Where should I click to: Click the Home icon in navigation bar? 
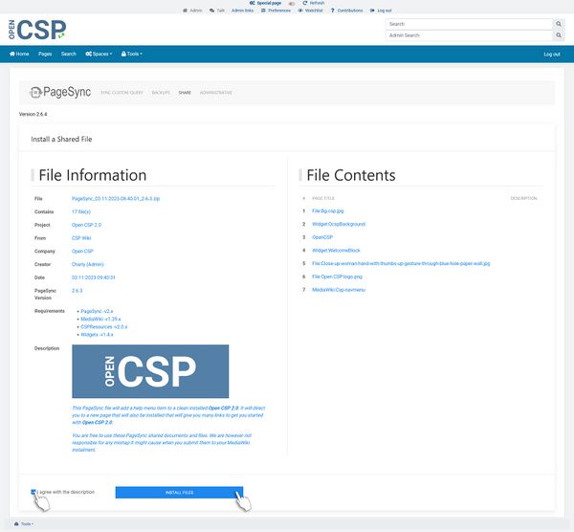(x=12, y=54)
